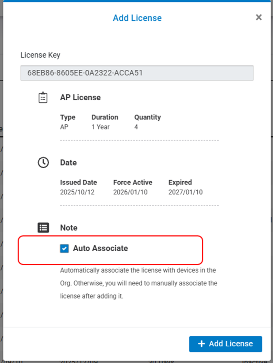
Task: Uncheck the Auto Associate checkbox
Action: click(64, 248)
